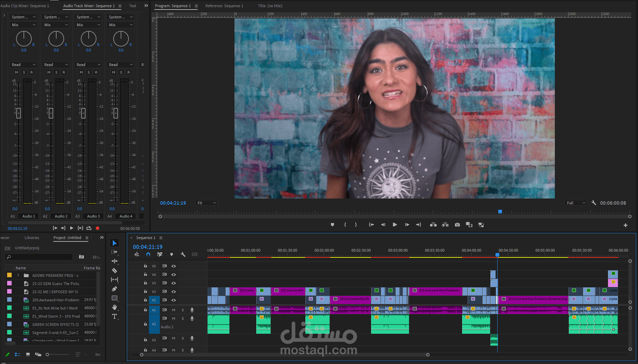The image size is (638, 364).
Task: Mute timeline track A1
Action: tap(173, 310)
